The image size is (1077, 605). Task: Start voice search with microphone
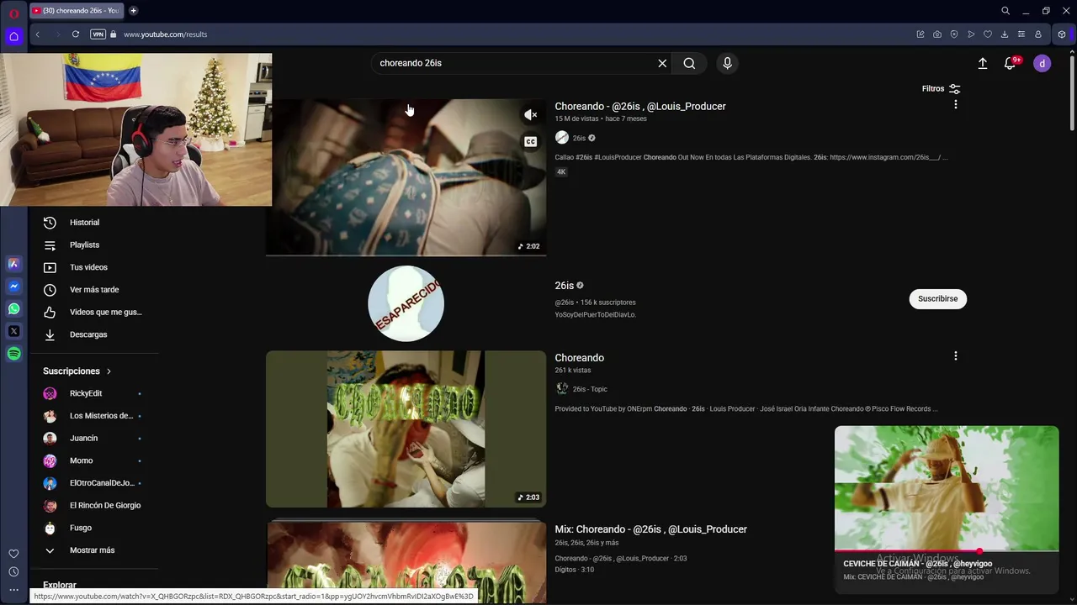click(x=728, y=63)
